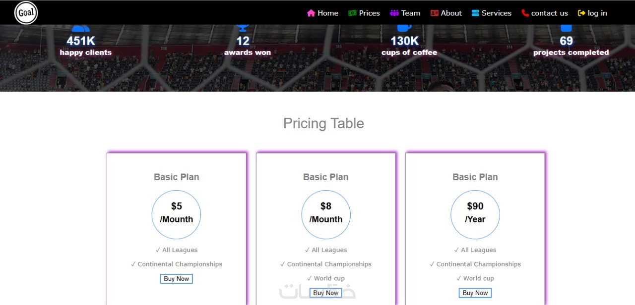Click the trophy icon above awards won
This screenshot has height=305, width=635.
pyautogui.click(x=243, y=27)
